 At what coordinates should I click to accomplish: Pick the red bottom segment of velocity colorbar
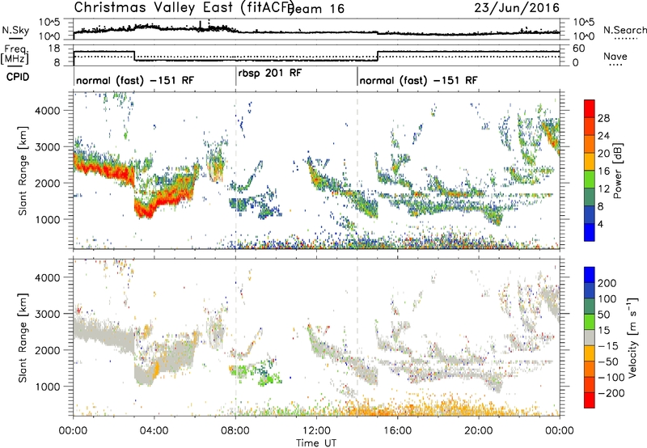590,400
